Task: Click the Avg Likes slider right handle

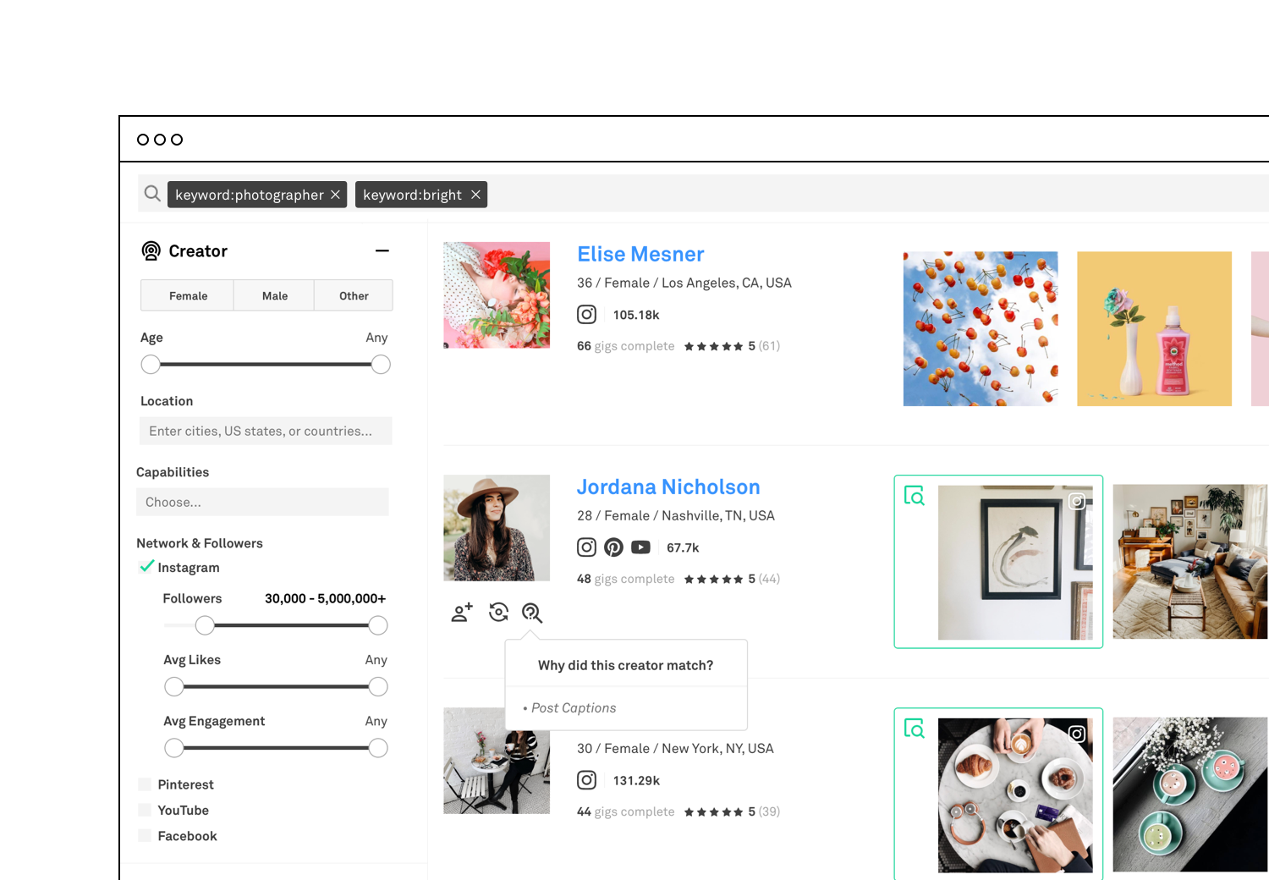Action: click(x=378, y=687)
